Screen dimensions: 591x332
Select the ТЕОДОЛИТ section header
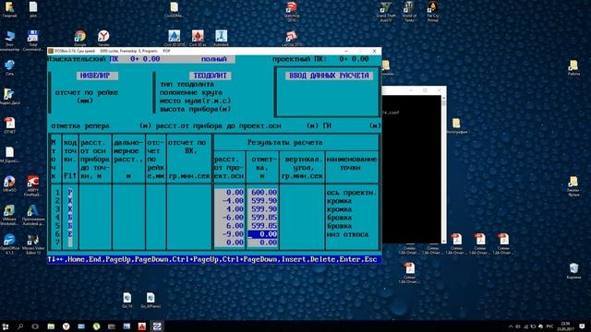(210, 76)
